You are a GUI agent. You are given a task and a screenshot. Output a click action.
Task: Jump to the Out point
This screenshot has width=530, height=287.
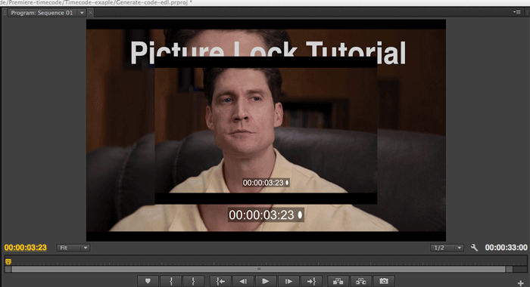[x=311, y=281]
